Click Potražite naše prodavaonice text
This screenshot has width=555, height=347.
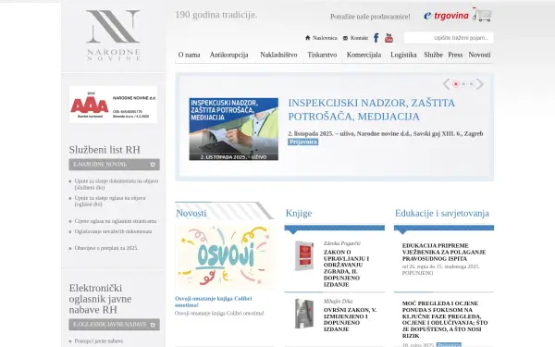[x=370, y=17]
